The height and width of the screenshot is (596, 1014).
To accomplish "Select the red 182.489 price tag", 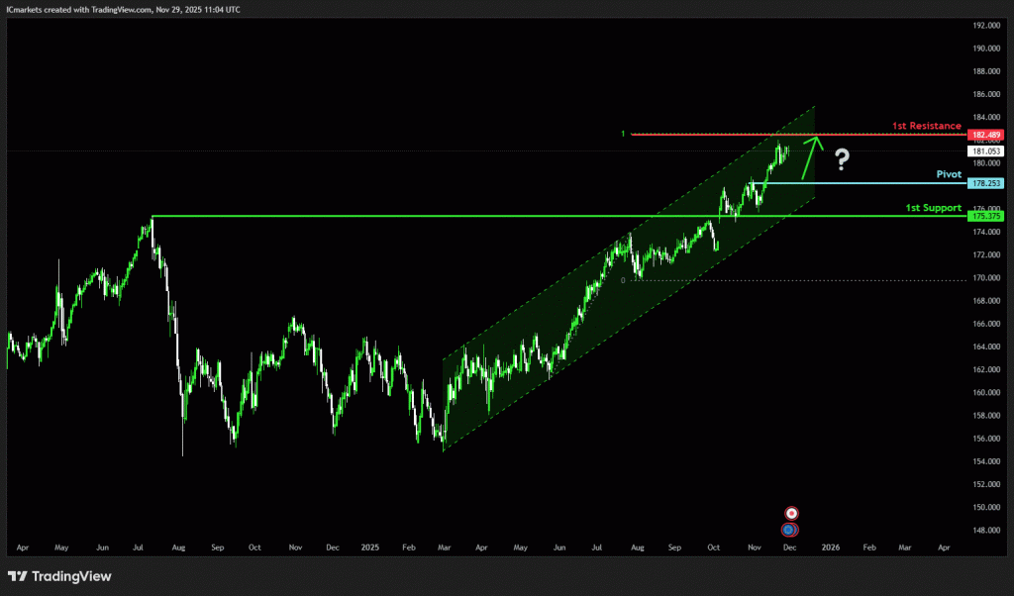I will pyautogui.click(x=987, y=135).
